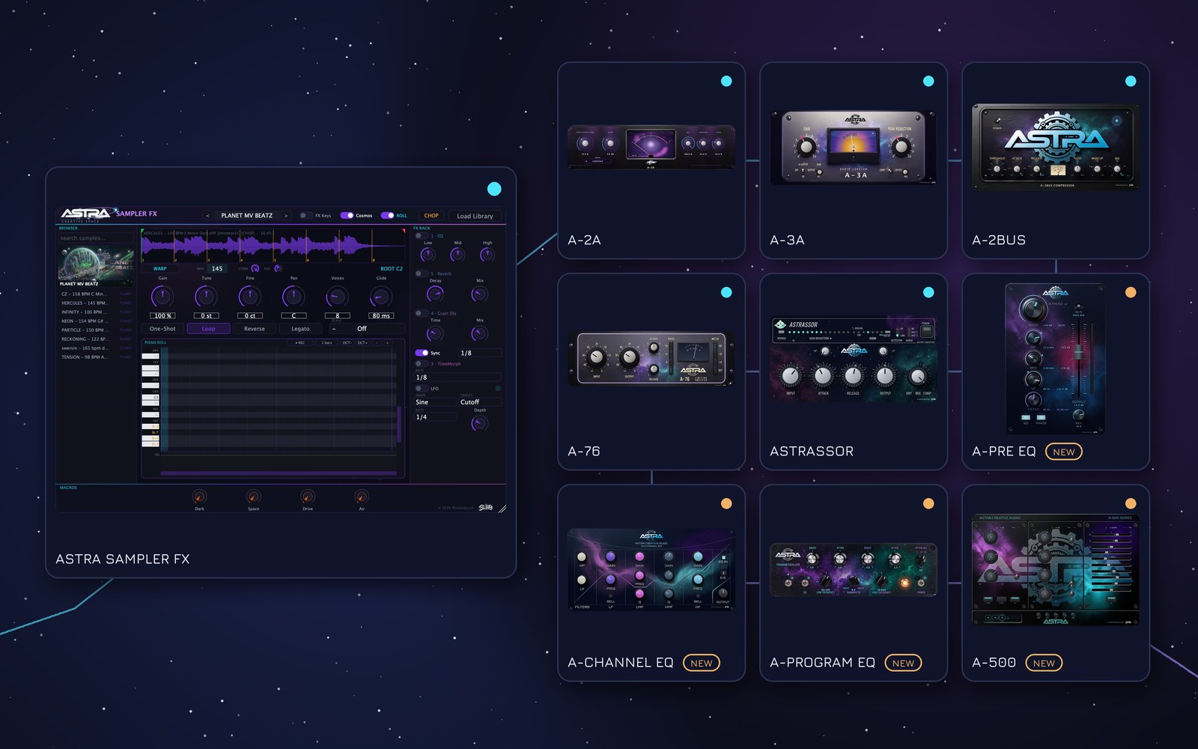
Task: Click piano roll zoom minus button
Action: click(x=377, y=342)
